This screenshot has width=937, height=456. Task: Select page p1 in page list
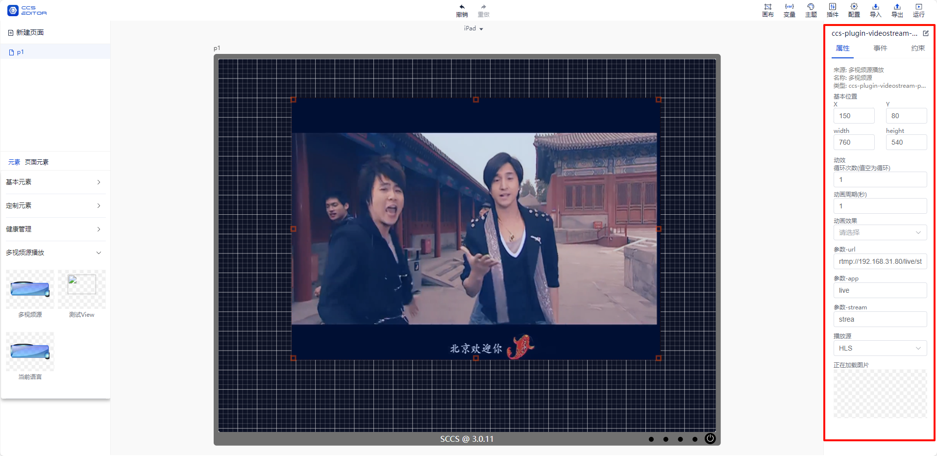(55, 52)
